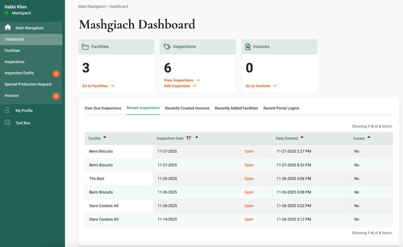This screenshot has width=403, height=247.
Task: Switch to the Over Due Inspections tab
Action: pos(103,108)
